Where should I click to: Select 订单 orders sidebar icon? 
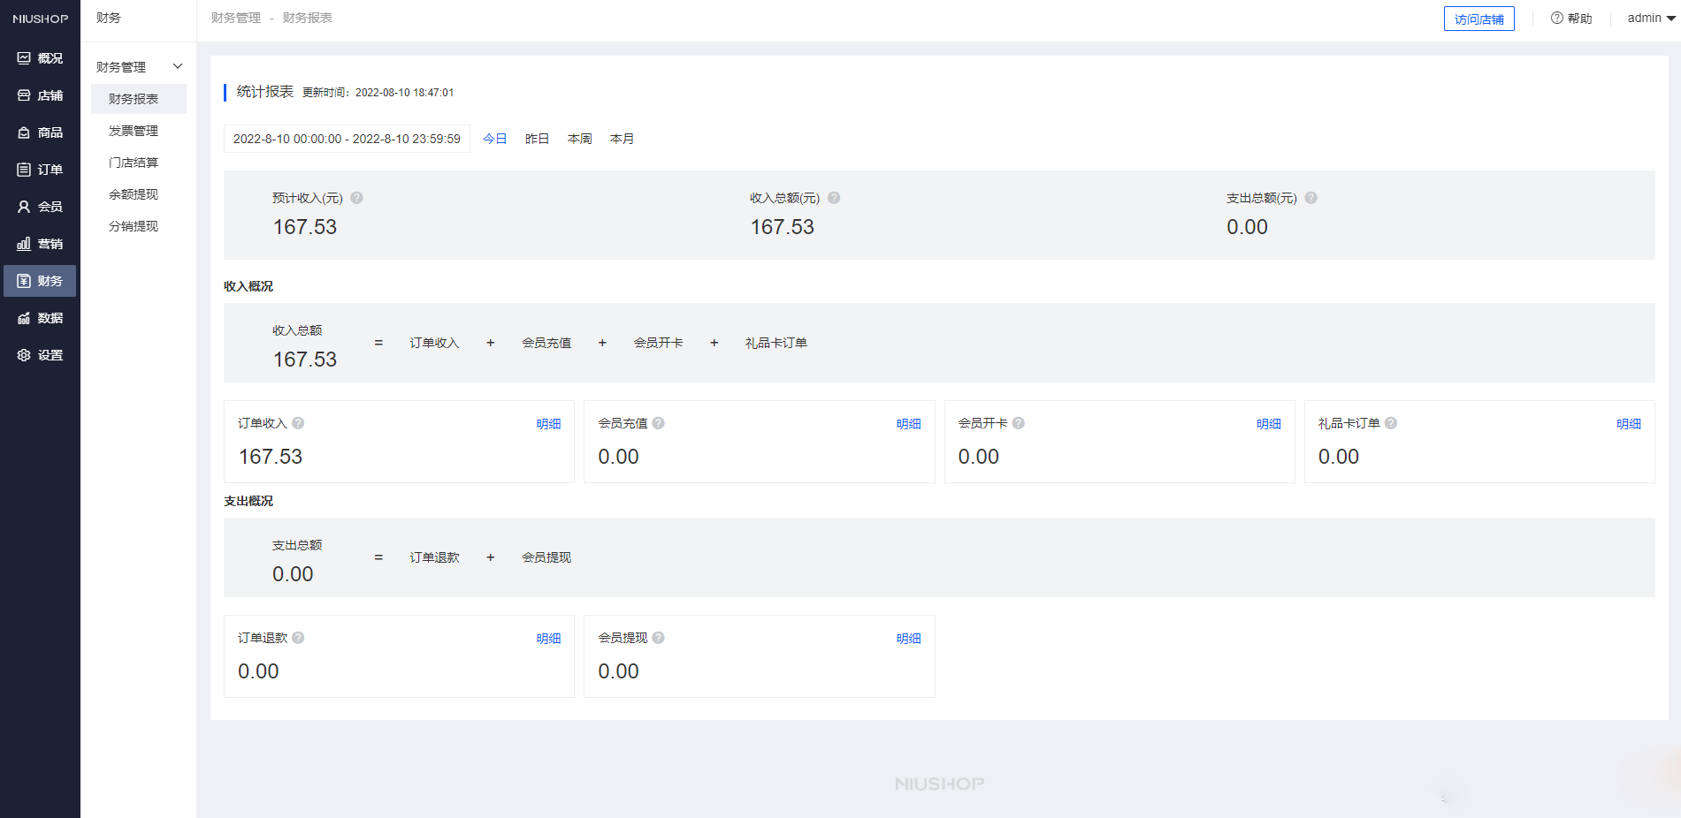(24, 170)
